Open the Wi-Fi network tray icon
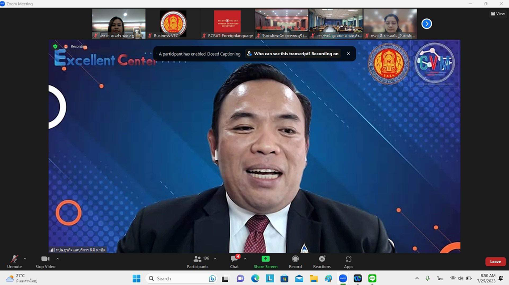 click(x=453, y=278)
